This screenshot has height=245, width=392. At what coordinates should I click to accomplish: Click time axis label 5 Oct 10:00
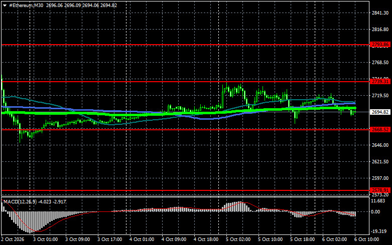[270, 239]
